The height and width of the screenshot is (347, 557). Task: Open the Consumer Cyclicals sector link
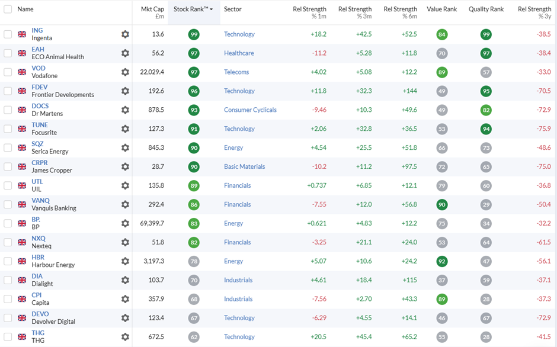pos(250,110)
